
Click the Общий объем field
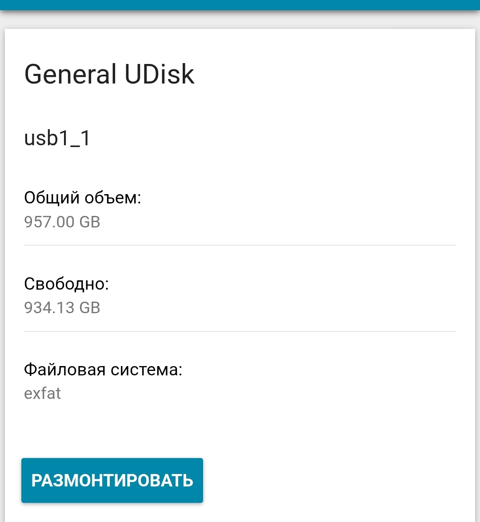tap(83, 197)
